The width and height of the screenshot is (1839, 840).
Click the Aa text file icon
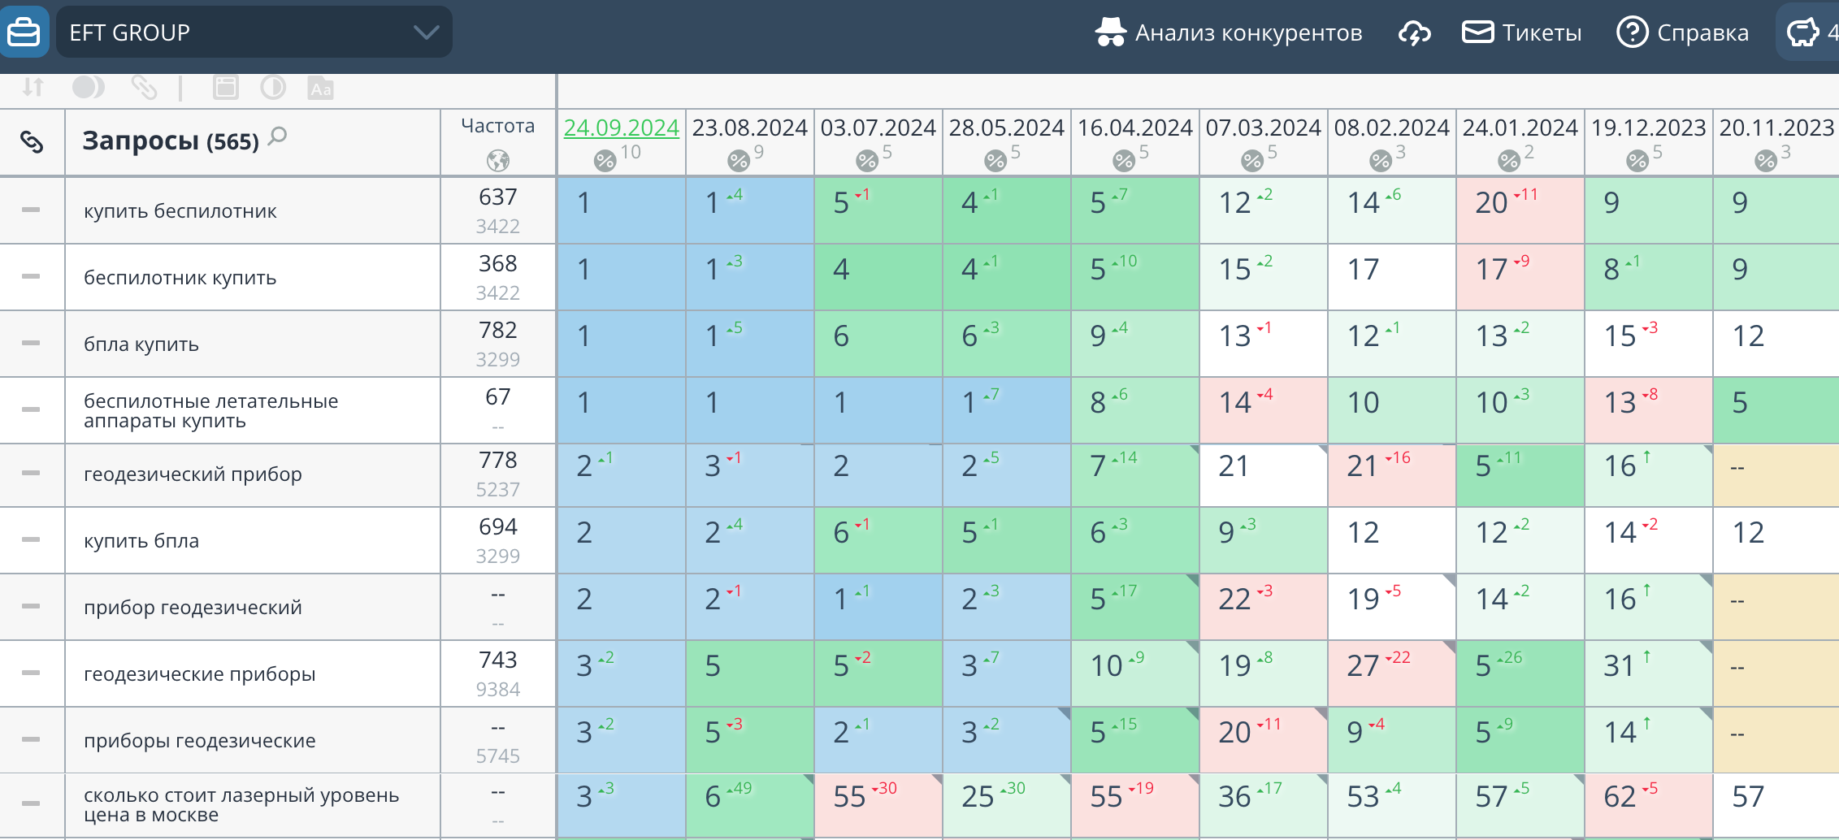point(321,88)
